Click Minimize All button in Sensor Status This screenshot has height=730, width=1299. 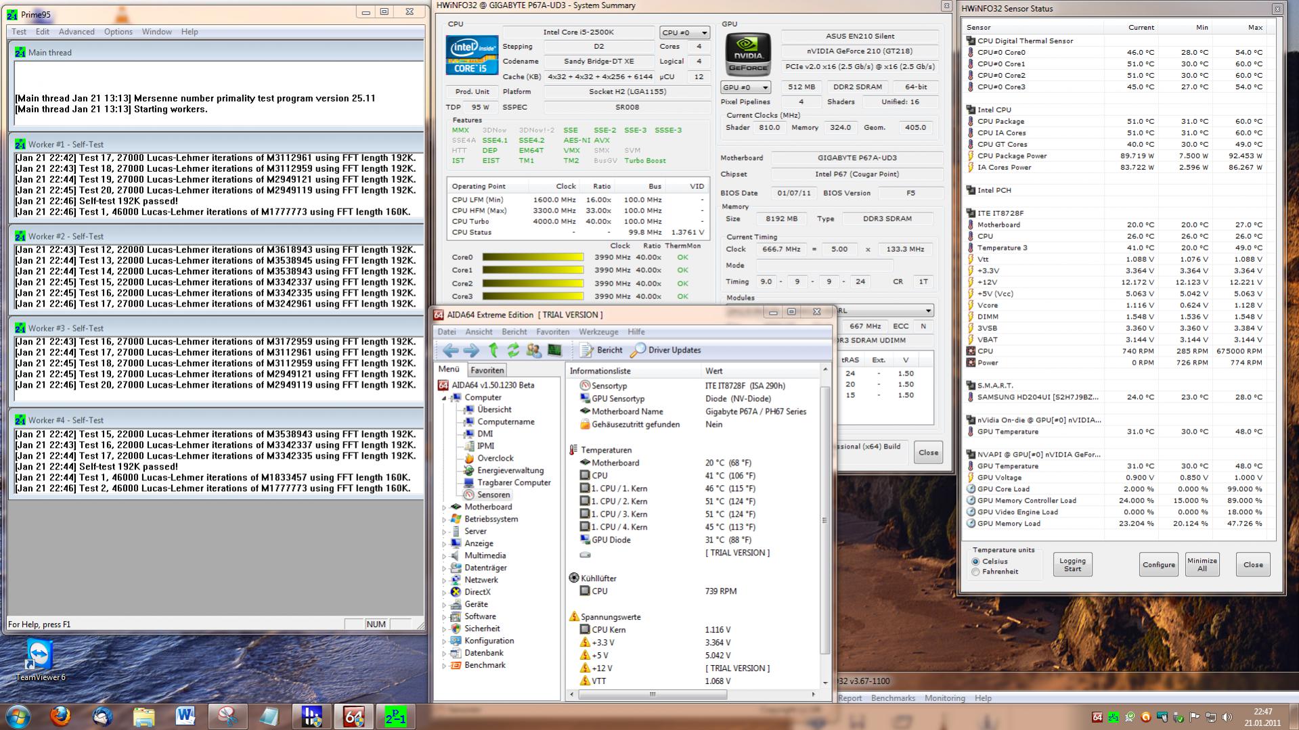click(x=1202, y=565)
